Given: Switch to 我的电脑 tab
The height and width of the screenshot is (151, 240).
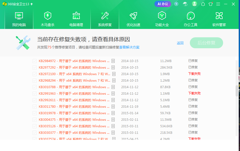Looking at the screenshot, I should (19, 19).
